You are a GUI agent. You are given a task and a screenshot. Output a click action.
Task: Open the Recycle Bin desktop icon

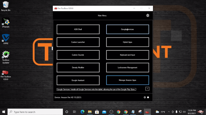pyautogui.click(x=6, y=6)
